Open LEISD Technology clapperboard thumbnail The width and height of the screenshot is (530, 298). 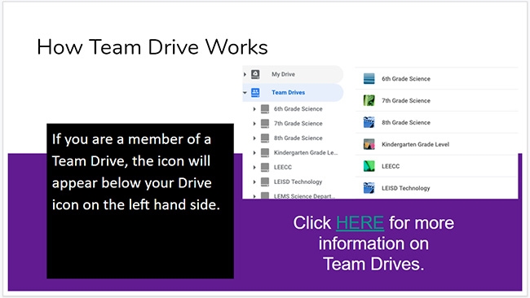point(369,188)
